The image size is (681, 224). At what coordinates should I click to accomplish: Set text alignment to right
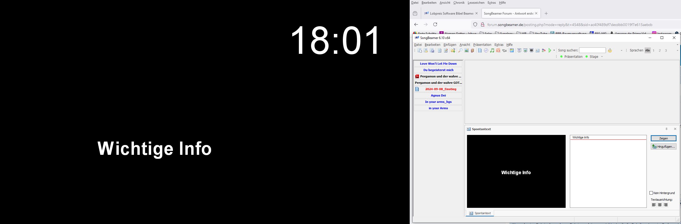pyautogui.click(x=666, y=205)
